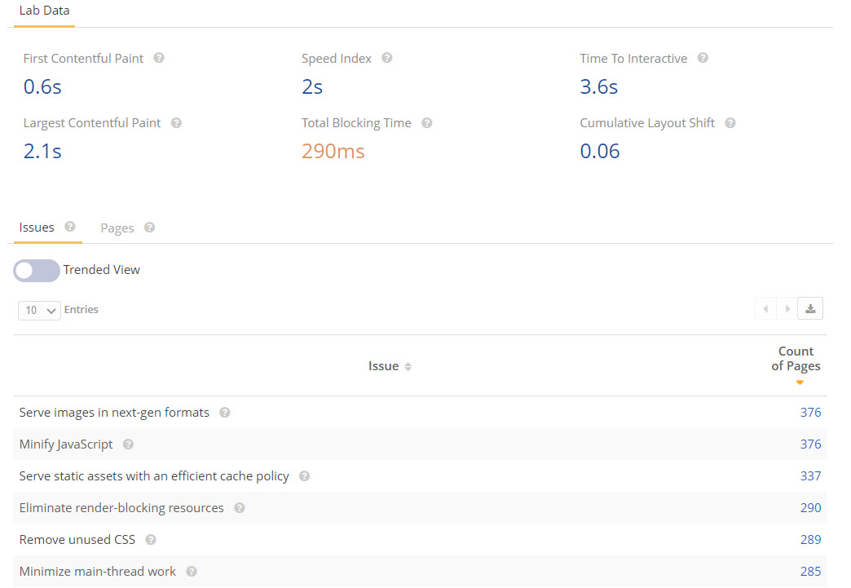Open the Lab Data tab
This screenshot has height=588, width=851.
[x=44, y=11]
